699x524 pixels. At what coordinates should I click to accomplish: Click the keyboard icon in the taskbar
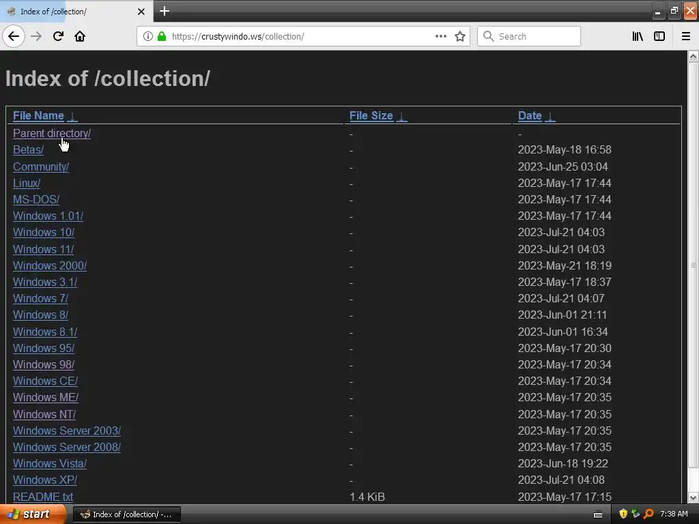[598, 514]
